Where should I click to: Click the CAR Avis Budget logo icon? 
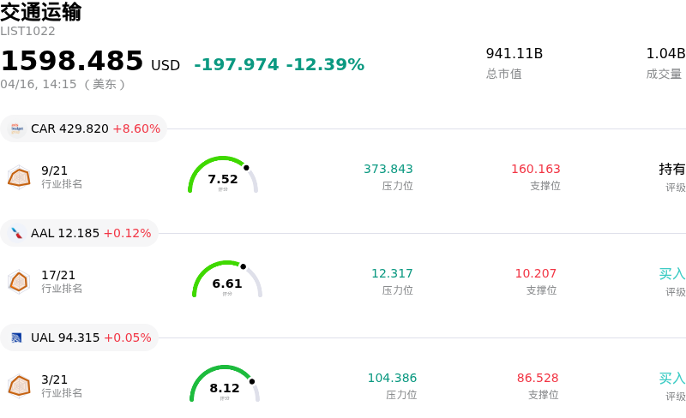coord(16,128)
